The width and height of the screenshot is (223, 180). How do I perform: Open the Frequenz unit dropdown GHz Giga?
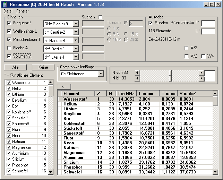(76, 24)
